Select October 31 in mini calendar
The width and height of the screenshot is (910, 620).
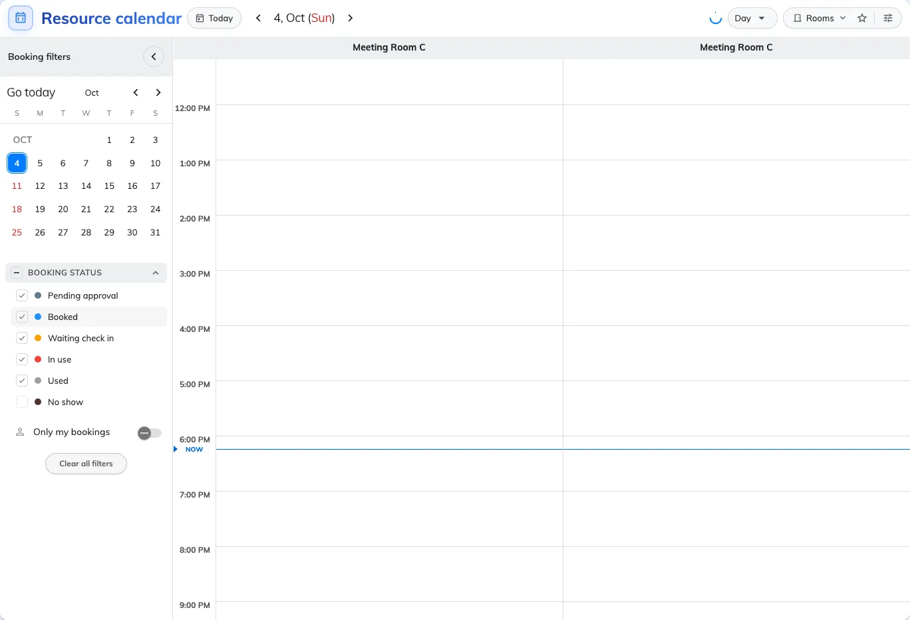156,232
